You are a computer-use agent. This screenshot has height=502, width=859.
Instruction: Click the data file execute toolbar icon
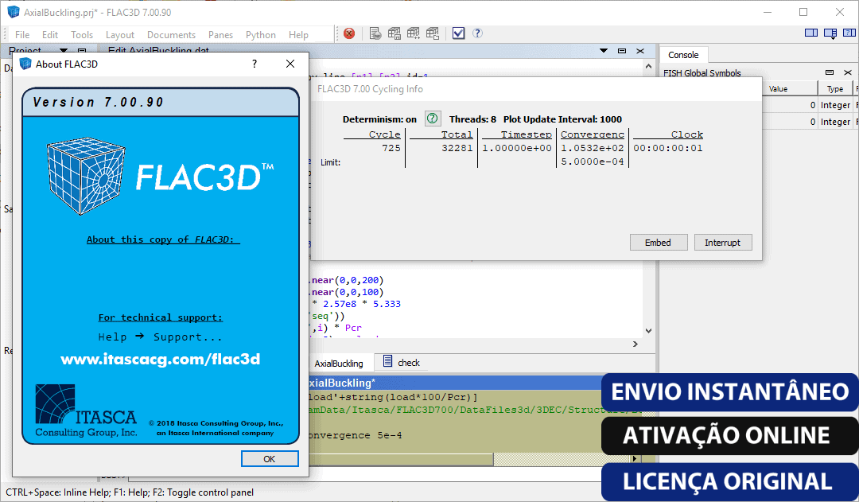375,33
